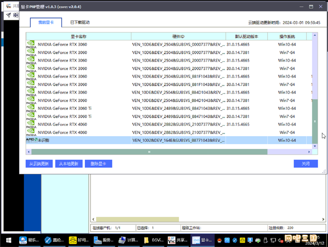Click the safely remove hardware tray icon
Viewport: 328px width, 247px height.
click(x=258, y=240)
